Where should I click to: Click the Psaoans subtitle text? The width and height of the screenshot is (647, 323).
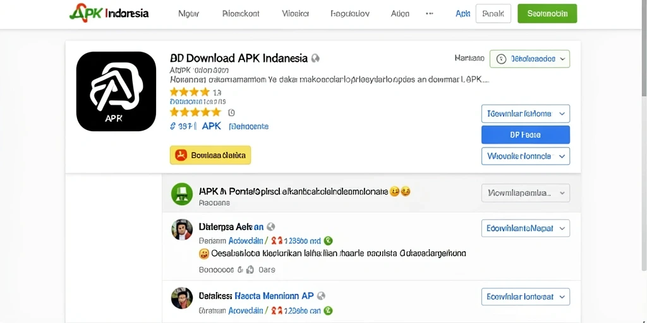(x=214, y=203)
